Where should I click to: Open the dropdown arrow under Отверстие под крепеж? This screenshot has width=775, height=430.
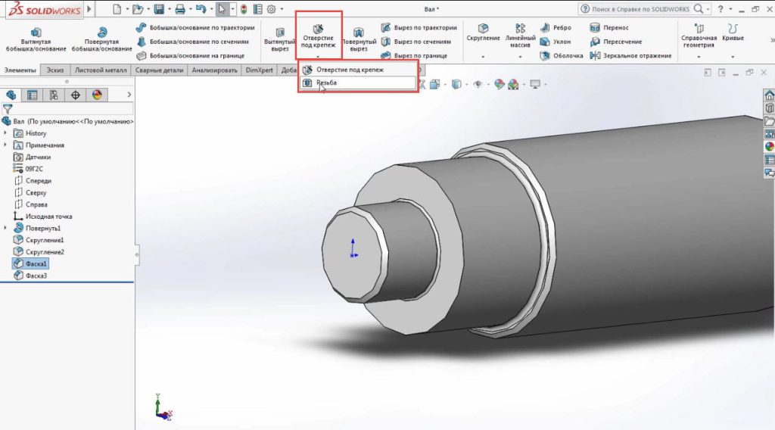point(318,56)
